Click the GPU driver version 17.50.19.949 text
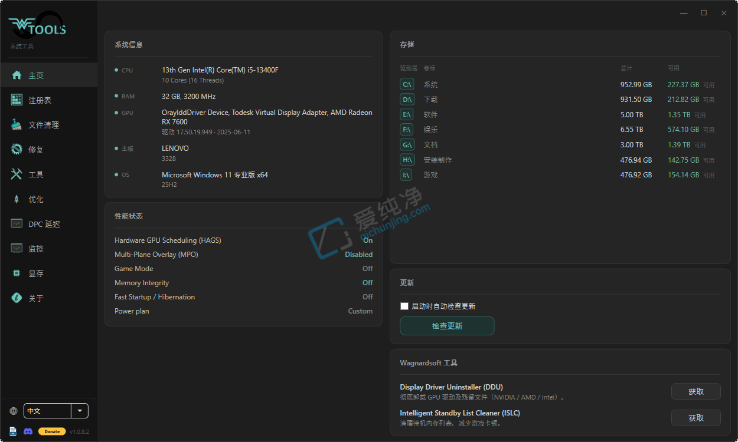738x442 pixels. tap(206, 132)
